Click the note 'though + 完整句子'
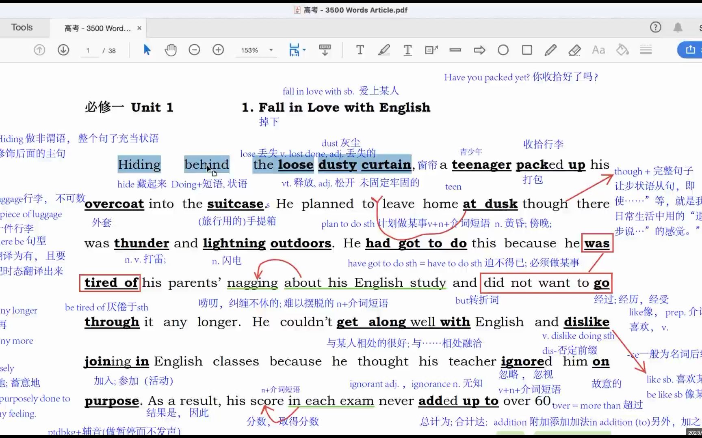The width and height of the screenshot is (702, 438). pos(654,171)
